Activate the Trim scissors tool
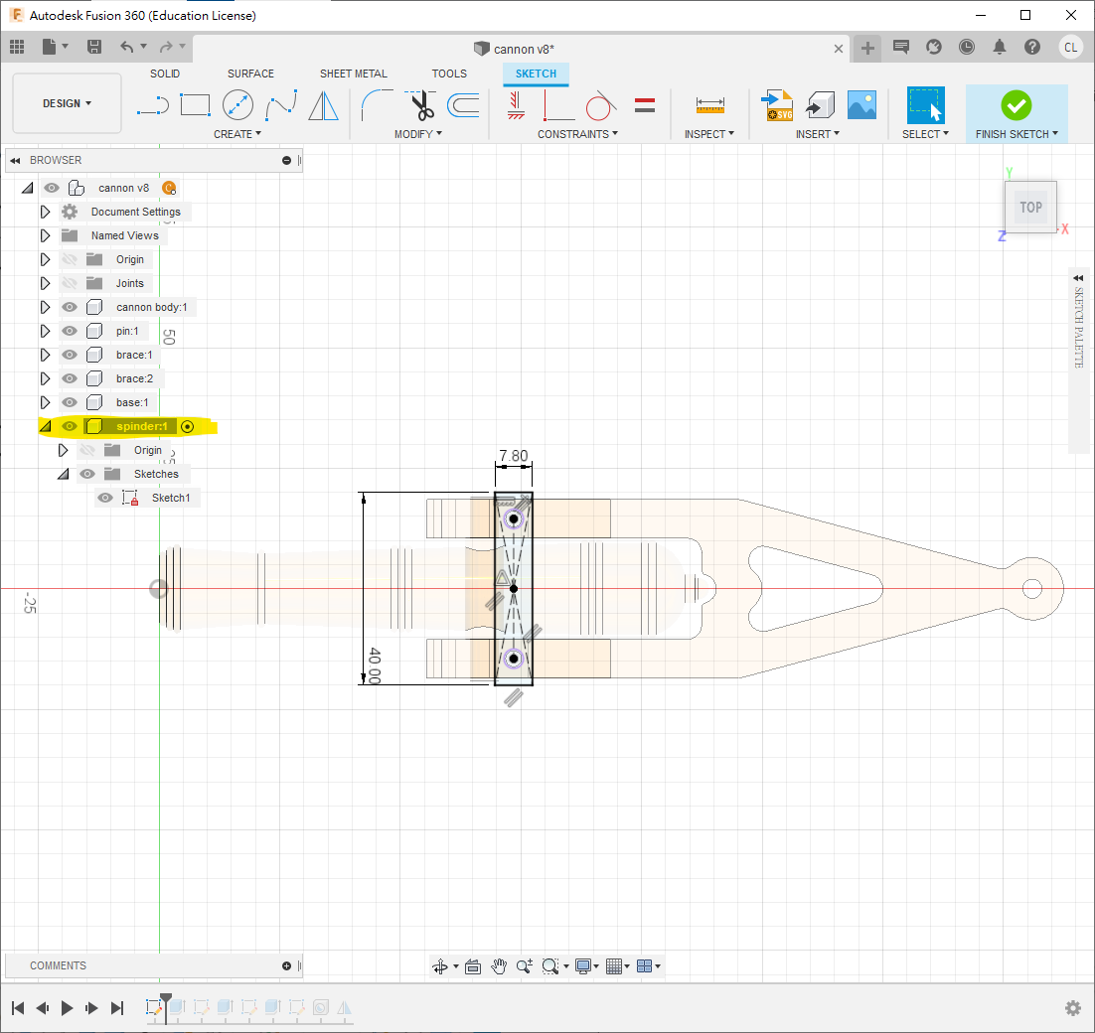 click(x=421, y=104)
